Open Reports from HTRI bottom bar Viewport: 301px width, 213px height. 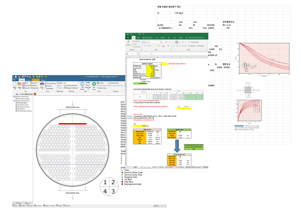(x=22, y=206)
